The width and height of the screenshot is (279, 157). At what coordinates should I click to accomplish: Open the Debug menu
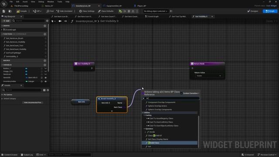(x=41, y=2)
